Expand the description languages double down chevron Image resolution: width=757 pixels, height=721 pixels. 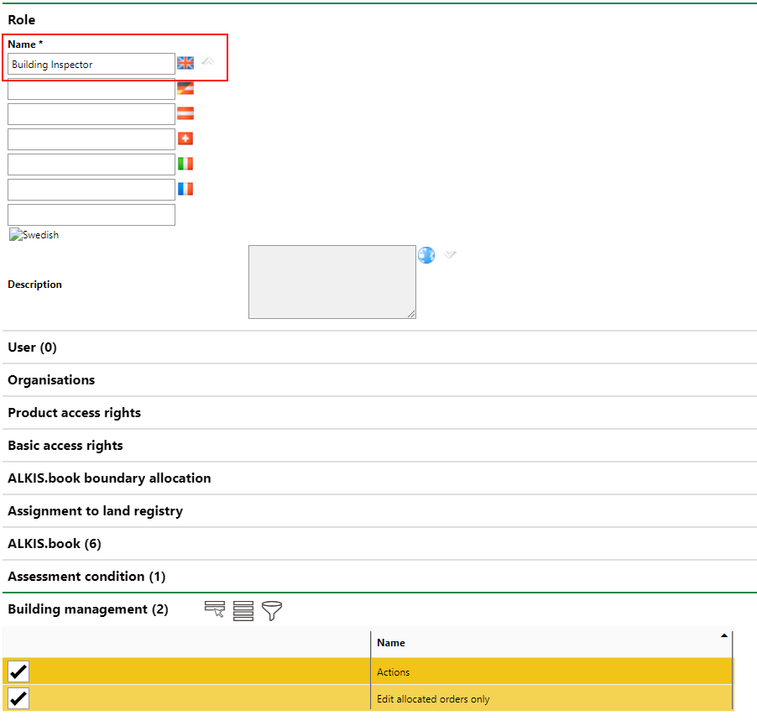coord(451,254)
